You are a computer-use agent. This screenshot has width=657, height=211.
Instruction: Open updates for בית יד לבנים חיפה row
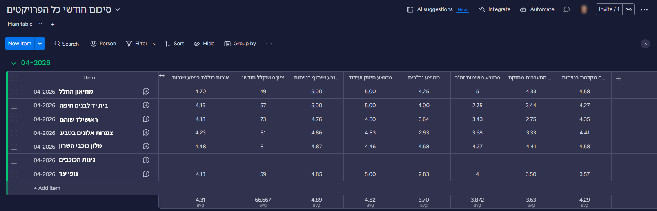(x=146, y=105)
